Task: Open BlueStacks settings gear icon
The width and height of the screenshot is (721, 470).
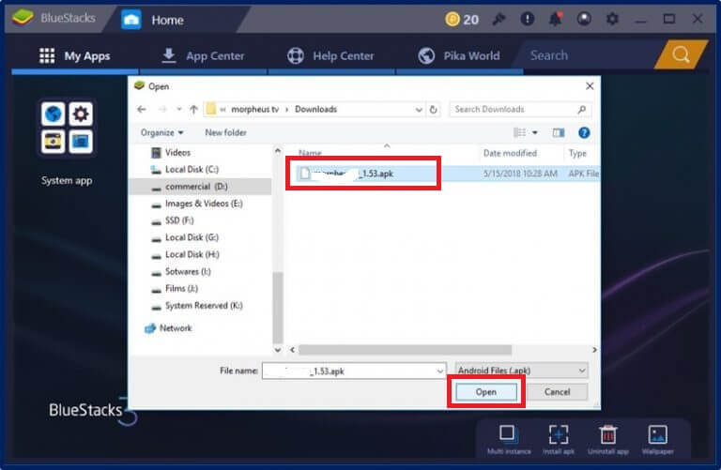Action: (612, 19)
